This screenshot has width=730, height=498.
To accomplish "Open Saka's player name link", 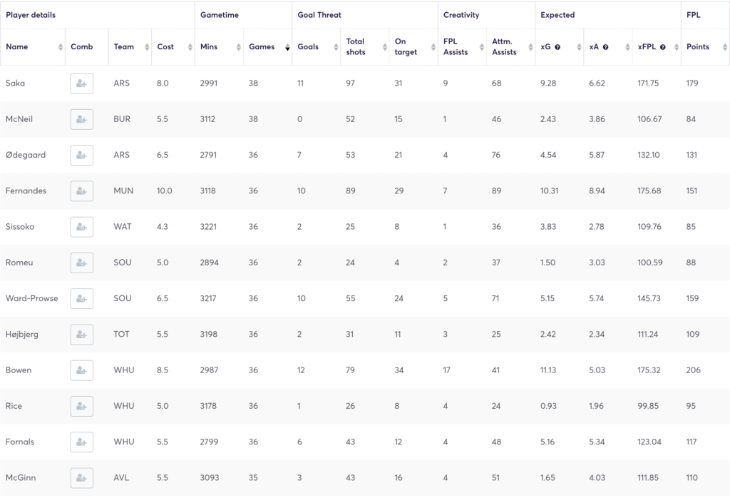I will point(16,83).
